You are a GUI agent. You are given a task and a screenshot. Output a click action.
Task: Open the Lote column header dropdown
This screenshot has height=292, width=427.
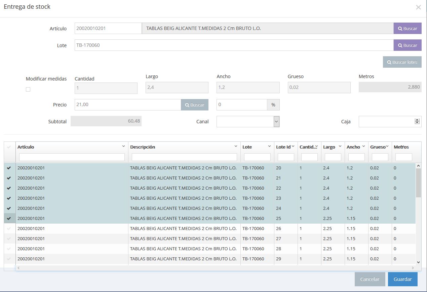(269, 147)
